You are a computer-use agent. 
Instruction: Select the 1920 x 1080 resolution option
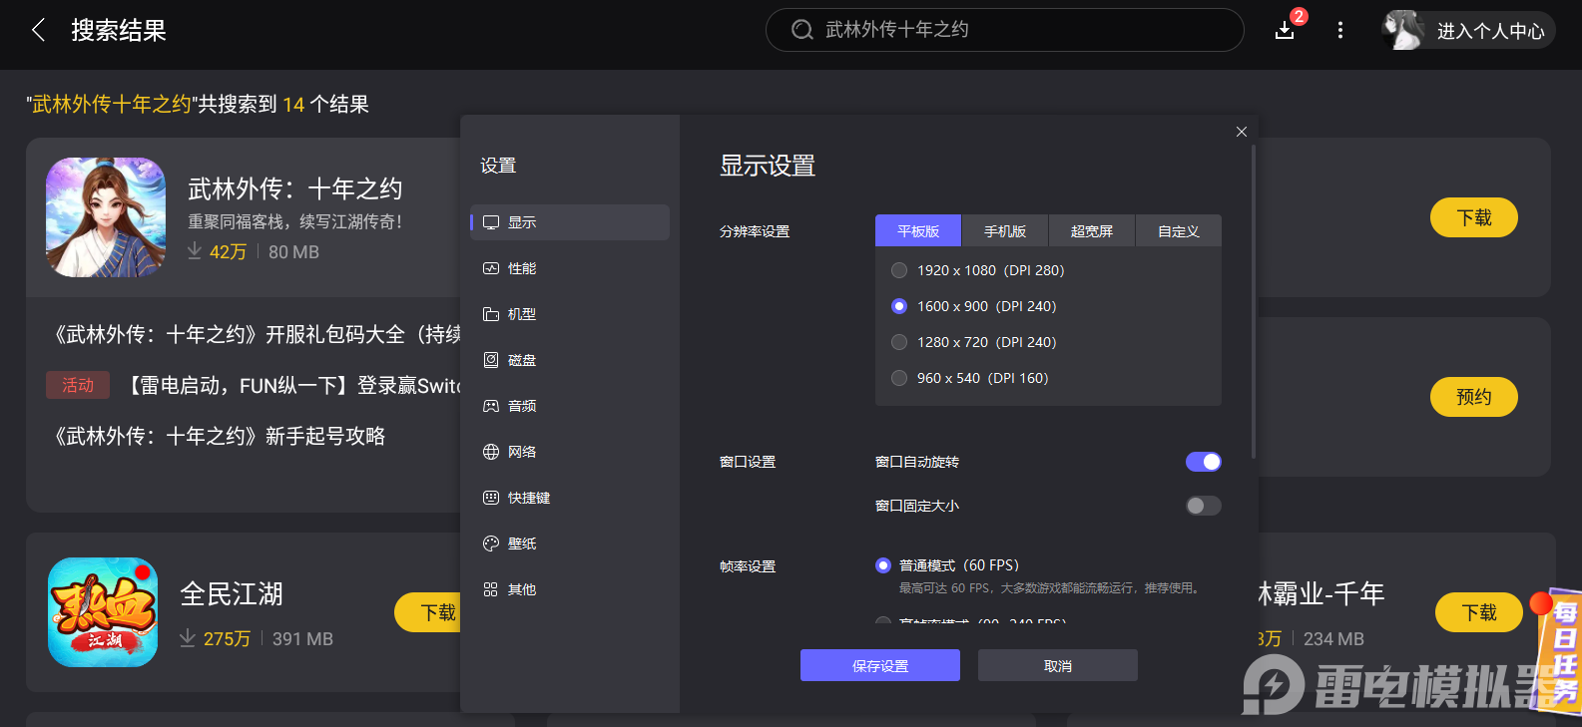(x=899, y=270)
